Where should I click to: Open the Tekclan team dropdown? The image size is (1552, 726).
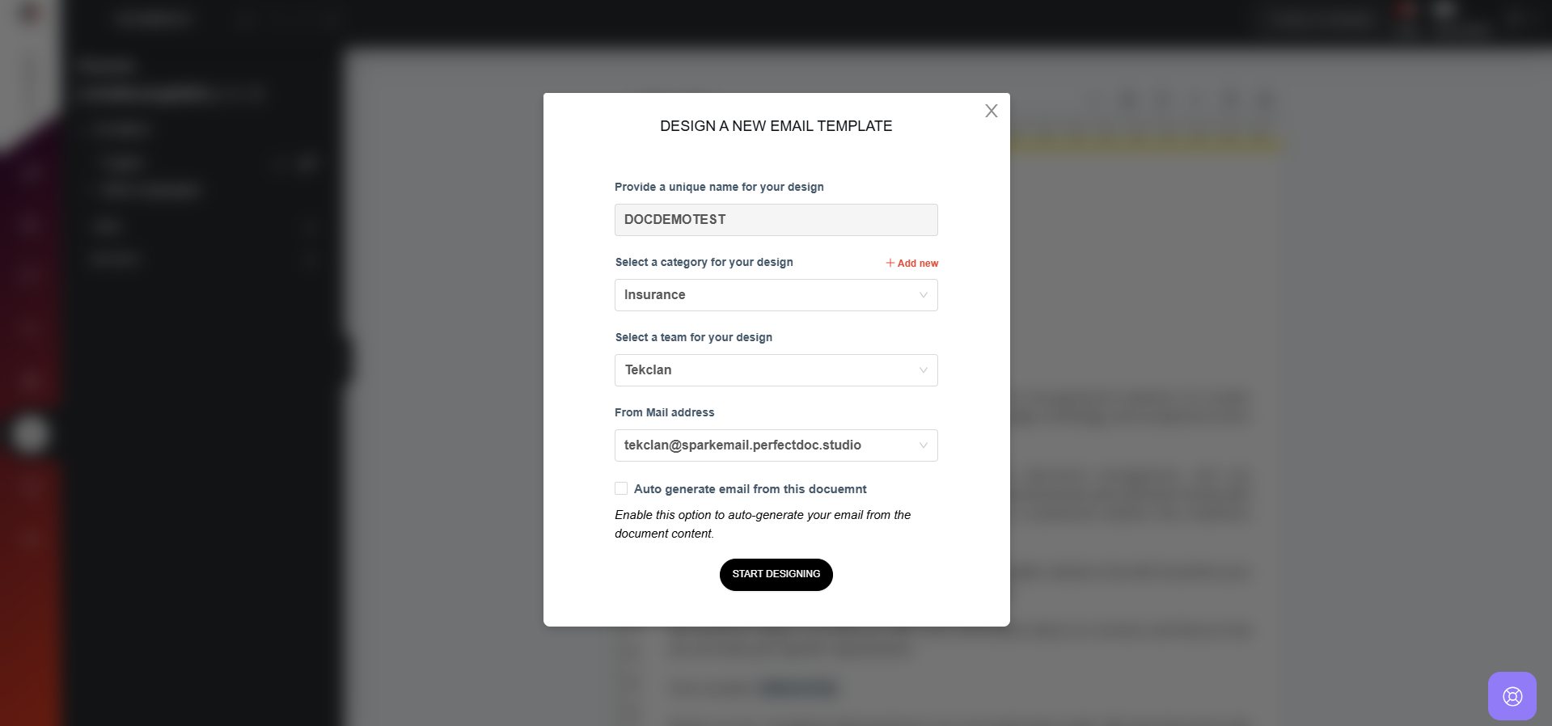[x=776, y=370]
